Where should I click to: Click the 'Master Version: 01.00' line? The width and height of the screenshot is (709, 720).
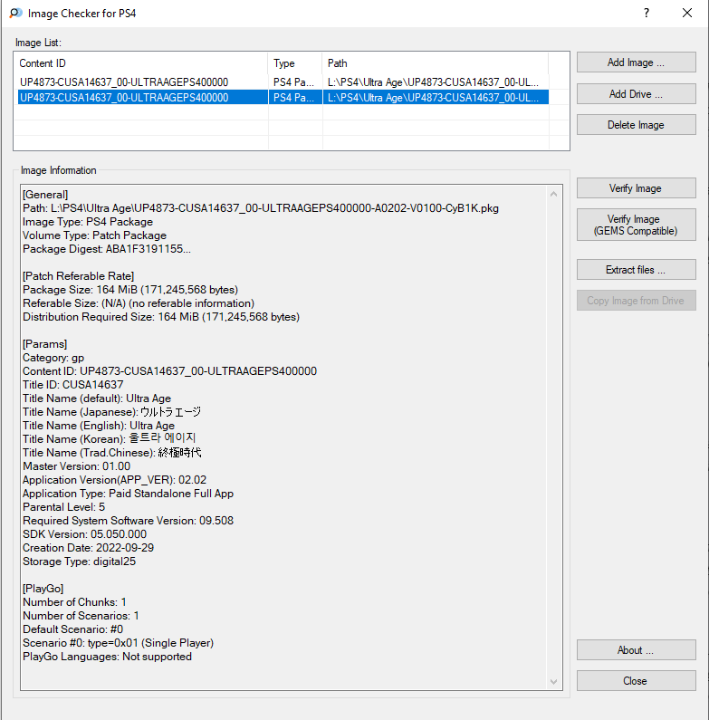77,466
